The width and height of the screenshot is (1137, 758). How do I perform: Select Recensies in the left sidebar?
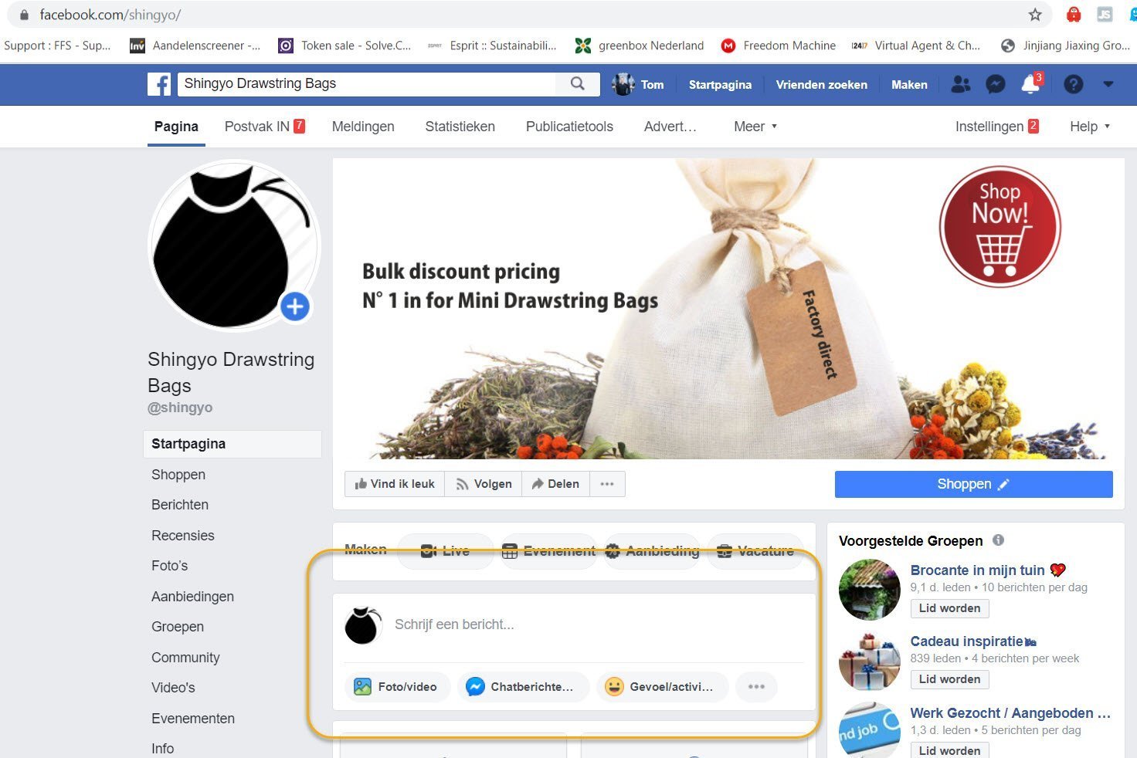(183, 536)
